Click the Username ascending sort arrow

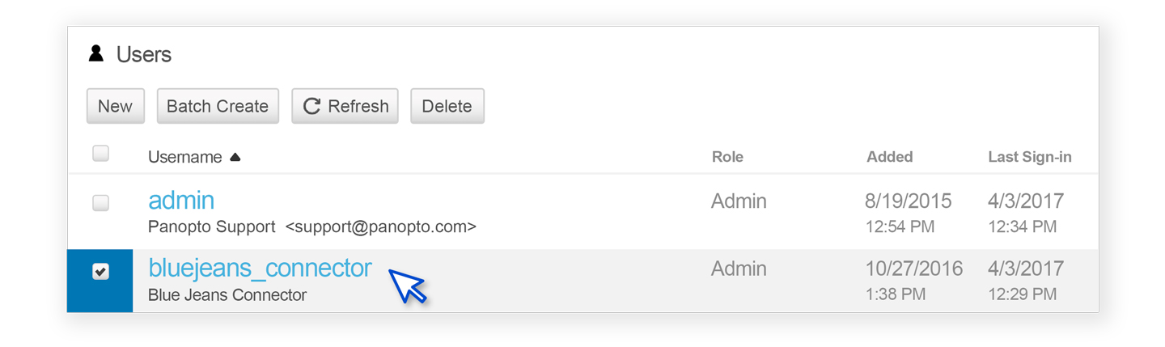coord(235,158)
